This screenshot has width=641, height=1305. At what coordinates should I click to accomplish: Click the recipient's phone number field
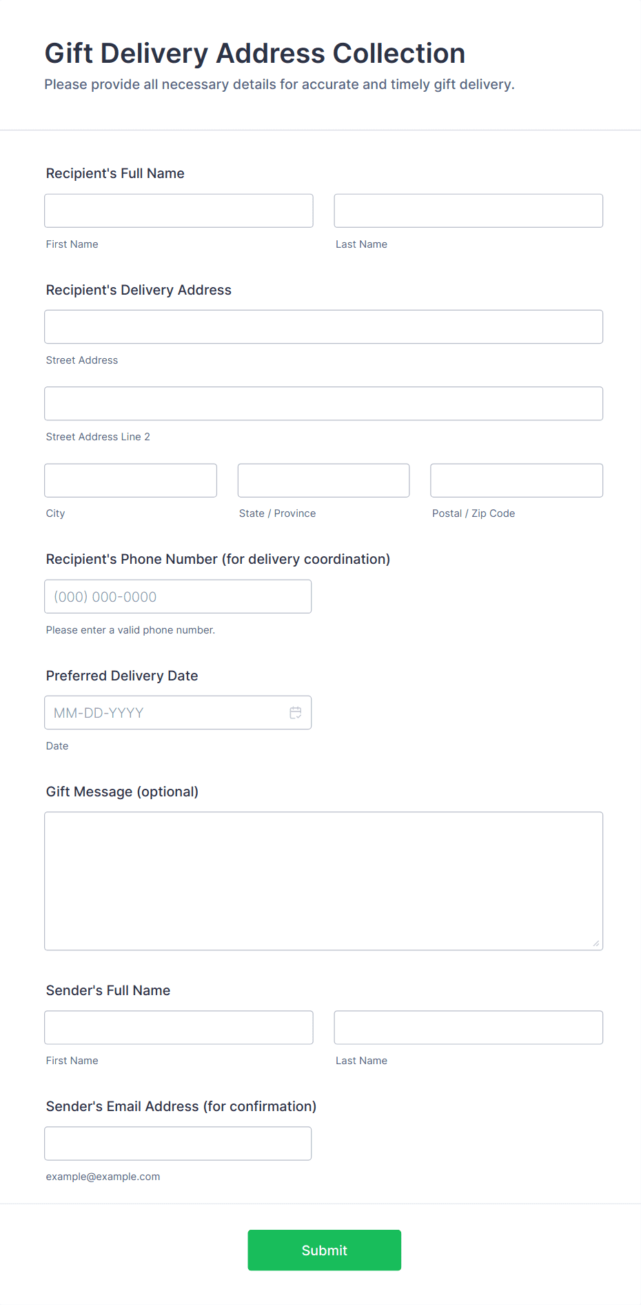178,597
